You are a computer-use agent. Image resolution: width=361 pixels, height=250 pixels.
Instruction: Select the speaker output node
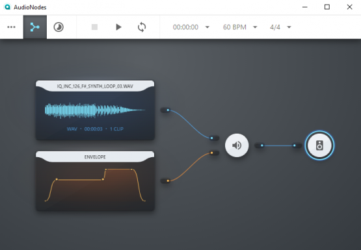coord(319,145)
